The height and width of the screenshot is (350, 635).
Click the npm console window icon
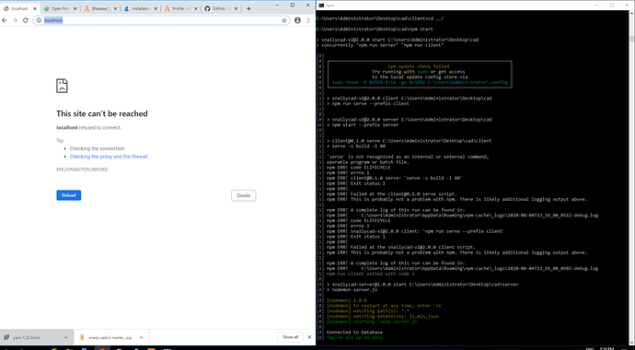click(x=321, y=5)
